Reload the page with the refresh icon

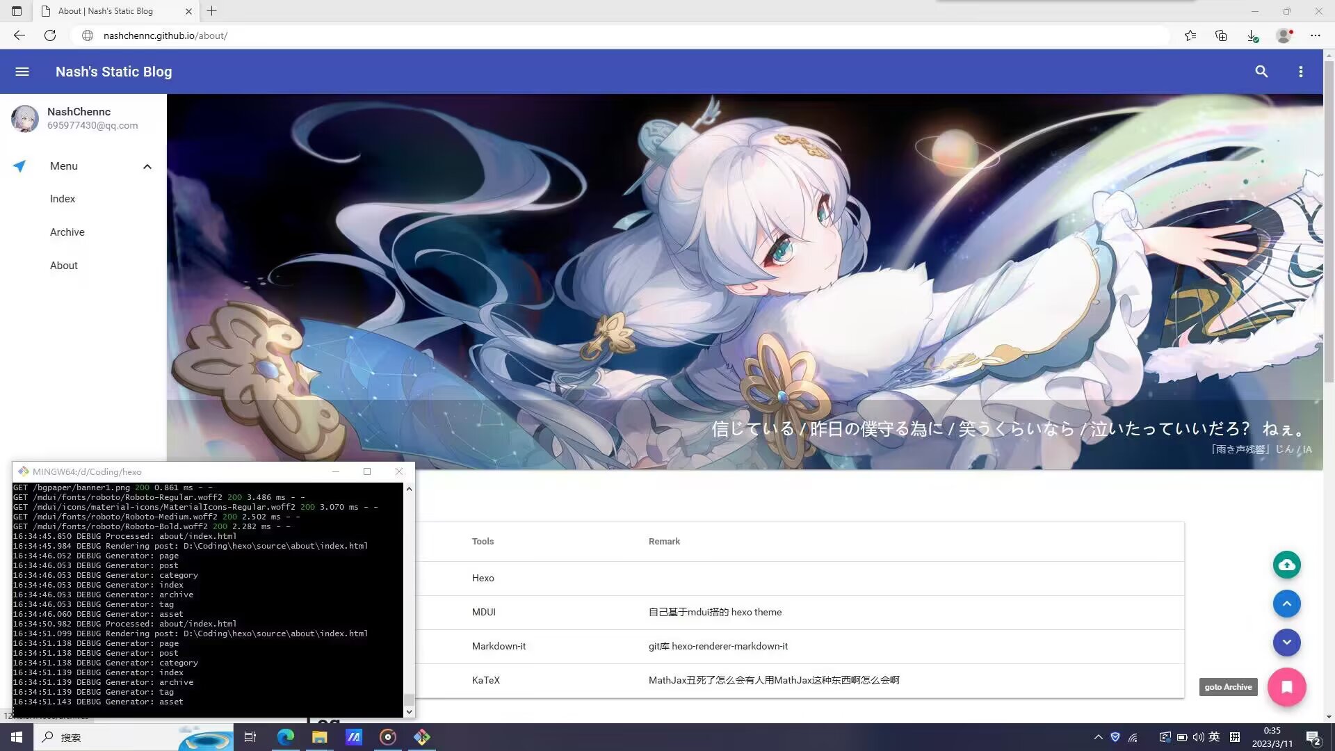pyautogui.click(x=50, y=35)
